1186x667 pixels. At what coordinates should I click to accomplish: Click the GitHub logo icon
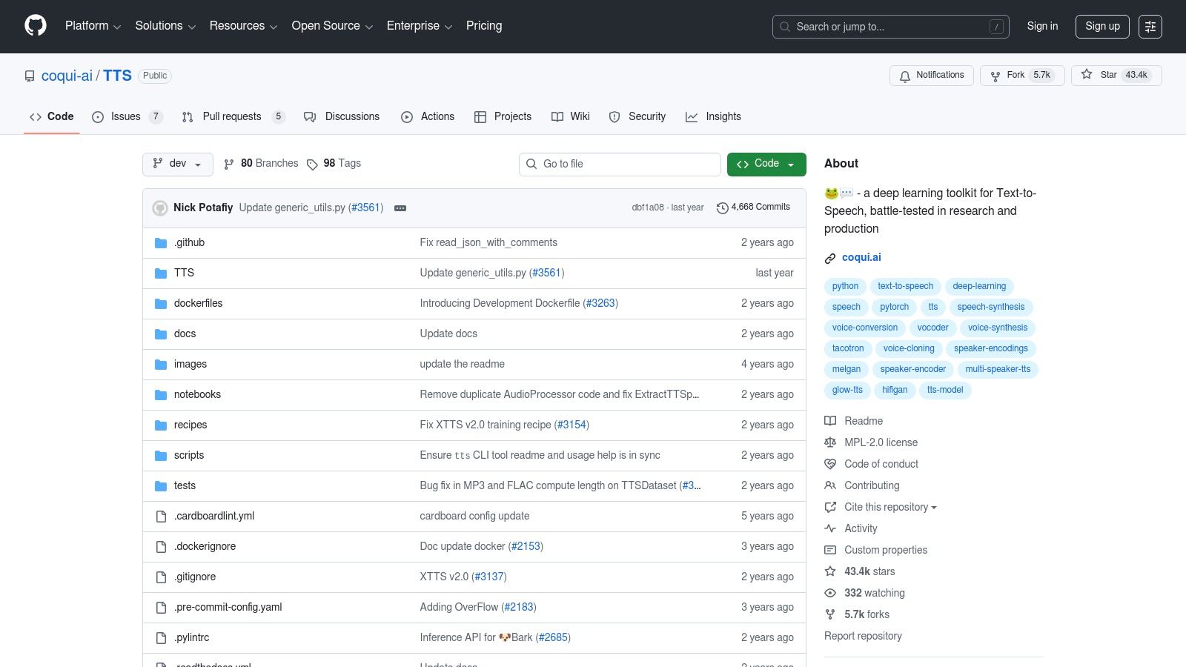pos(36,26)
